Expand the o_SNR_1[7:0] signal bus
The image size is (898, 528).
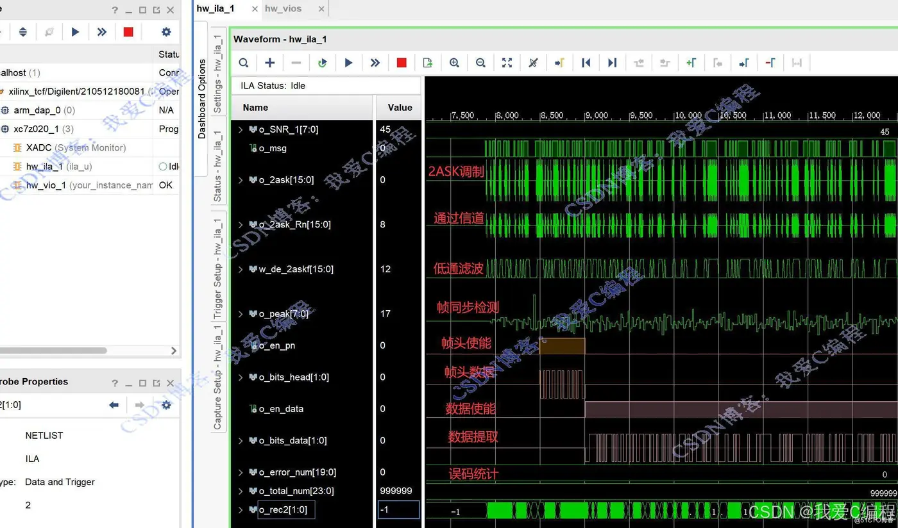point(241,129)
